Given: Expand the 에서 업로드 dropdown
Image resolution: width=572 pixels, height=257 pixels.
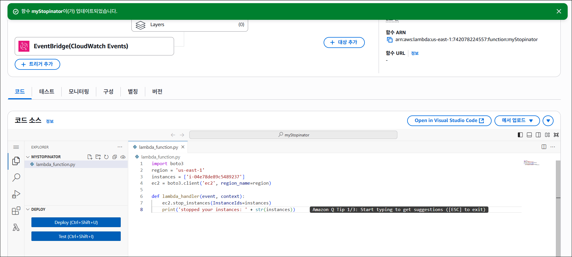Looking at the screenshot, I should [517, 121].
